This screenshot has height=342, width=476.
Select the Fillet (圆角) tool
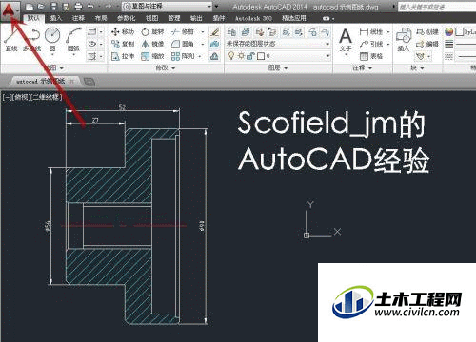point(183,44)
